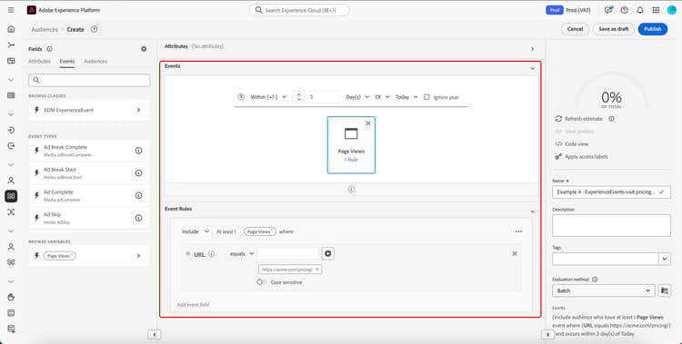The width and height of the screenshot is (682, 344).
Task: Collapse the right properties panel
Action: [547, 334]
